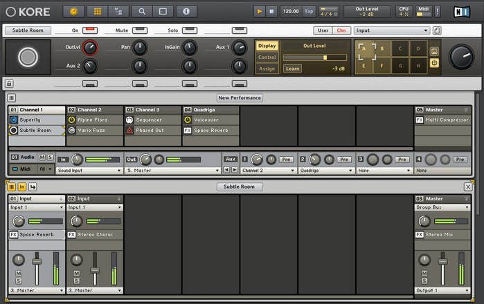484x304 pixels.
Task: Select the Assign tab
Action: point(267,68)
